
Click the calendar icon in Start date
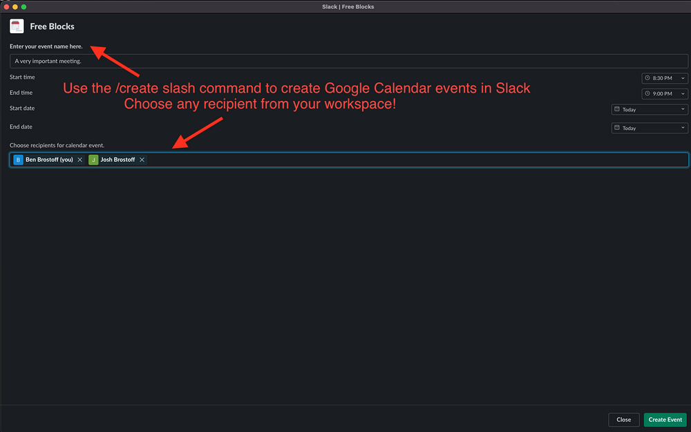point(617,109)
